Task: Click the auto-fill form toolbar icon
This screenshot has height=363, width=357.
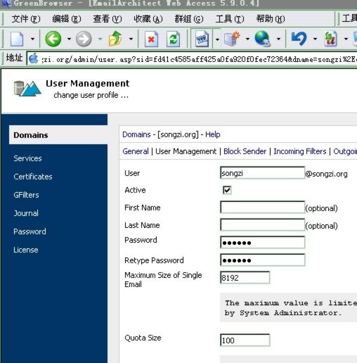Action: 202,39
